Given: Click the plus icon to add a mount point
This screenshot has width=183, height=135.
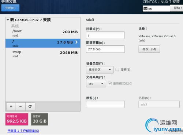Looking at the screenshot, I should [x=11, y=106].
